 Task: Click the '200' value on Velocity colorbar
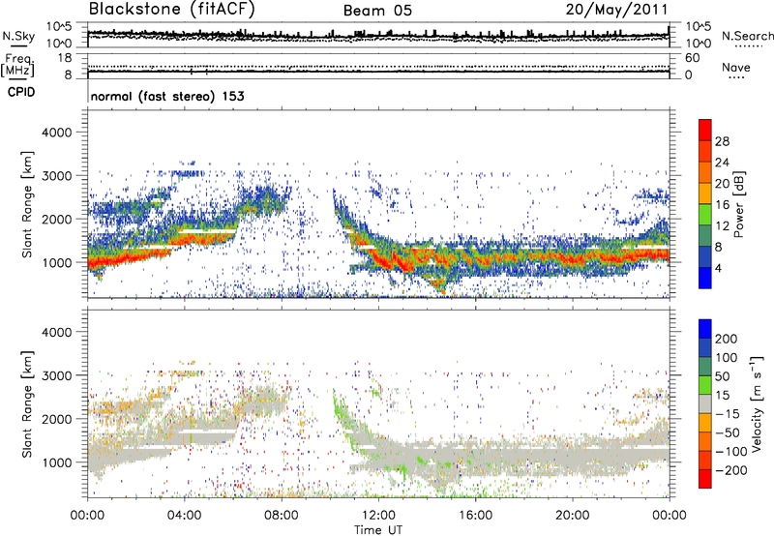click(727, 339)
